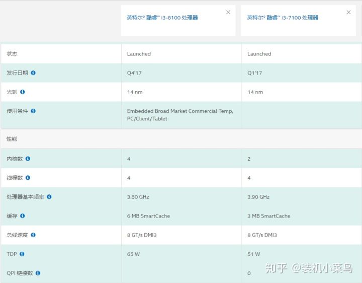Remove the i3-8100 processor from comparison
362x283 pixels.
point(228,12)
